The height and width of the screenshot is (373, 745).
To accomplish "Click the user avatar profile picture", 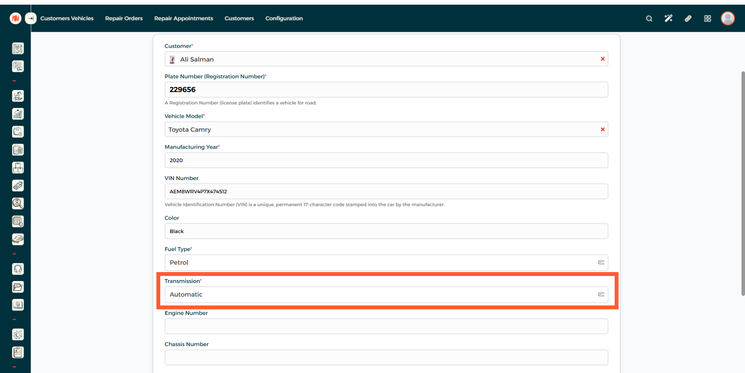I will point(728,18).
